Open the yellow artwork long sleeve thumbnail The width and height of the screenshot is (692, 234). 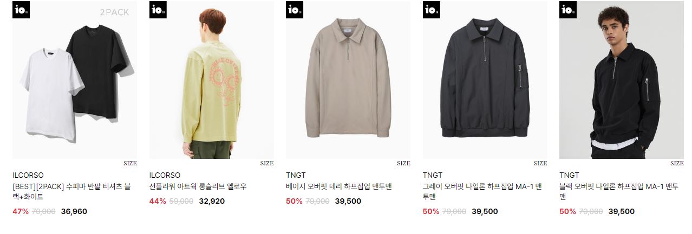click(212, 80)
